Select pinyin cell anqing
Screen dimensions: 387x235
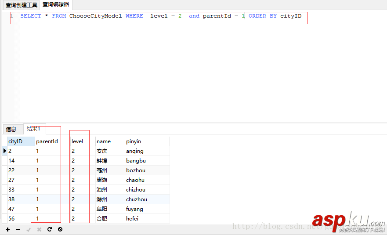(147, 151)
